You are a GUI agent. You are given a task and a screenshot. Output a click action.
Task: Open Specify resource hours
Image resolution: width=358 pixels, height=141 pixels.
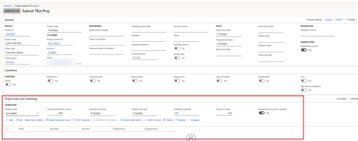[x=58, y=120]
